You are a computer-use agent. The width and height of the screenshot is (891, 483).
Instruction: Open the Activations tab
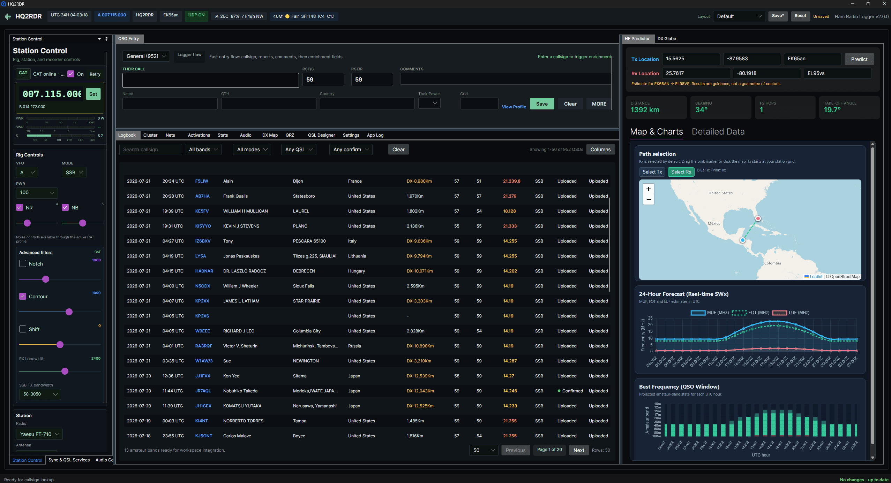199,135
